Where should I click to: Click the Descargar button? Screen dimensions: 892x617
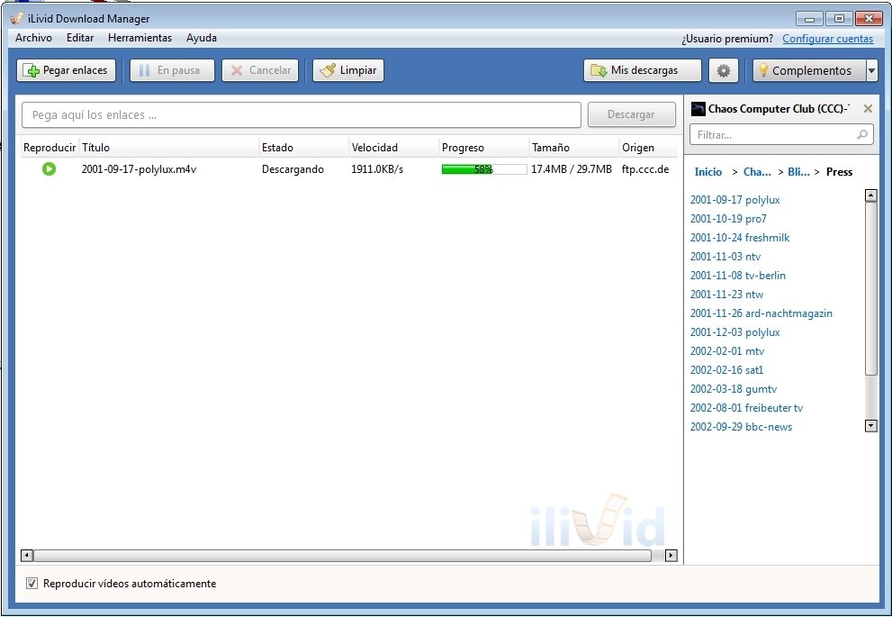[632, 114]
